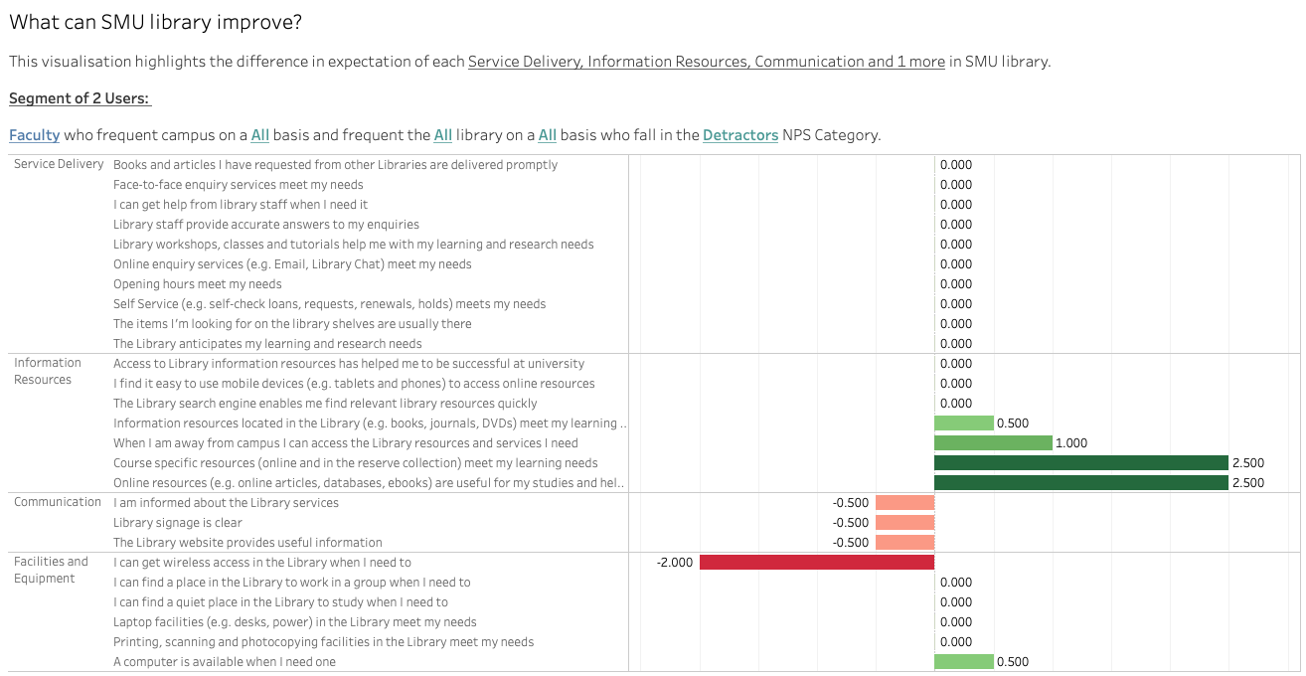Click the 'What can SMU library improve?' title

pyautogui.click(x=156, y=22)
